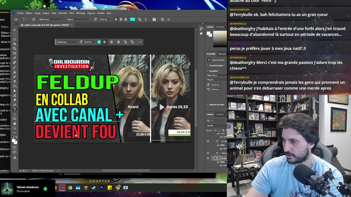Toggle Quick Mask mode icon

[15, 147]
